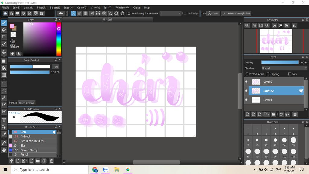309x174 pixels.
Task: Click the Navigator canvas thumbnail
Action: click(x=276, y=41)
